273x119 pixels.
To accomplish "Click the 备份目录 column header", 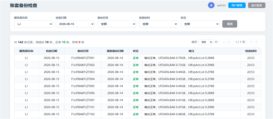I will [83, 51].
